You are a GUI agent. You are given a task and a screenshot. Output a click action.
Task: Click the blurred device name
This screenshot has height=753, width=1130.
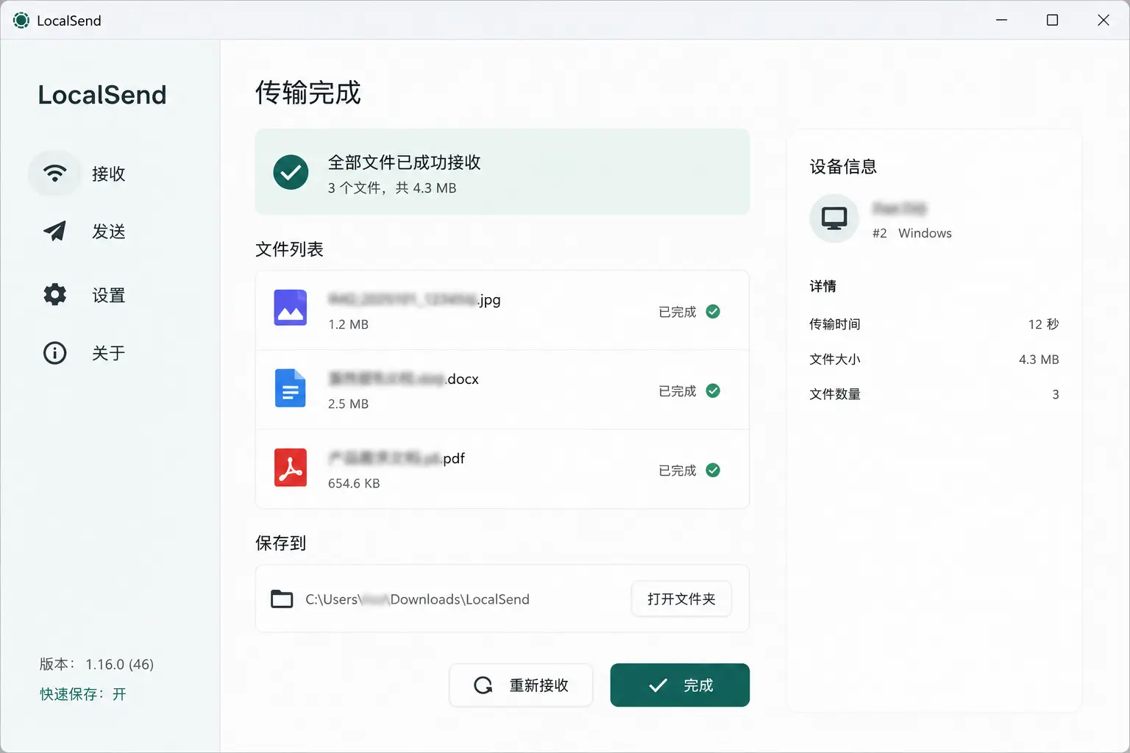coord(900,209)
